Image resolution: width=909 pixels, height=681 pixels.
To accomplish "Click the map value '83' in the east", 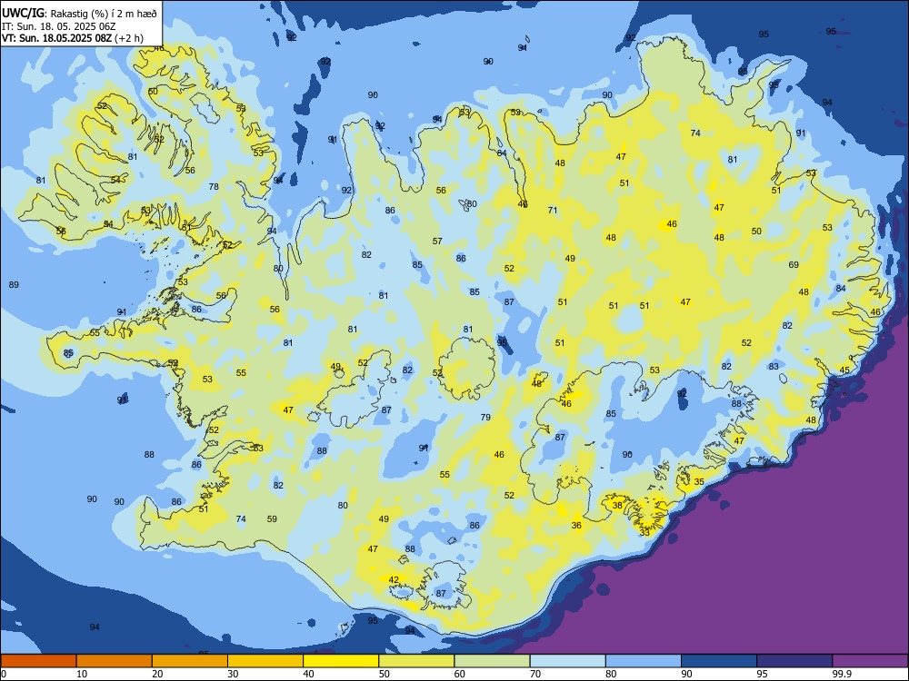I will (x=774, y=366).
